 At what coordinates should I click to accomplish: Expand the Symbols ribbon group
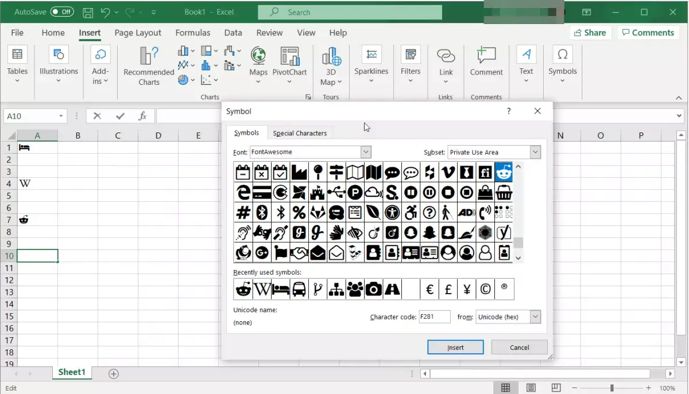562,65
